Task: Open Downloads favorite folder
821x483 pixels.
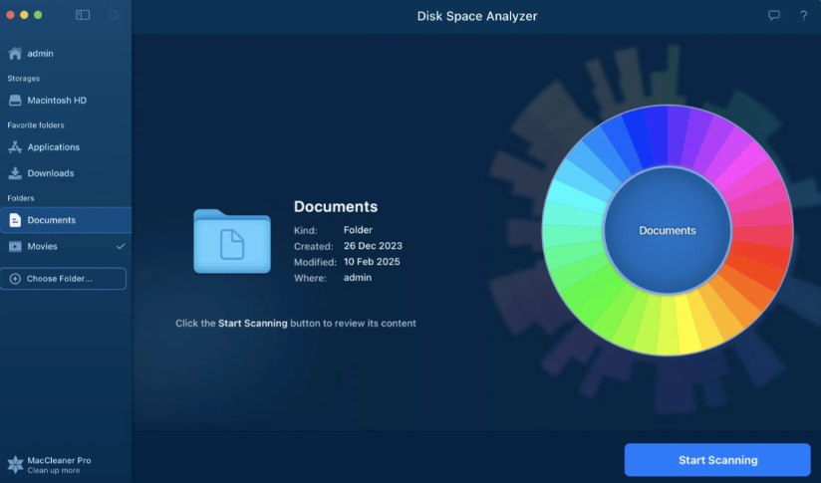Action: coord(66,173)
